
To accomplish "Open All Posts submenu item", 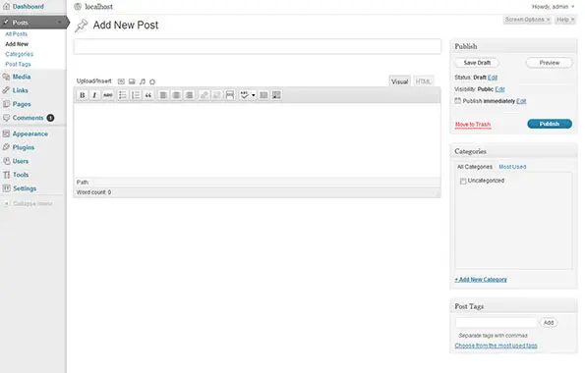I will tap(16, 34).
